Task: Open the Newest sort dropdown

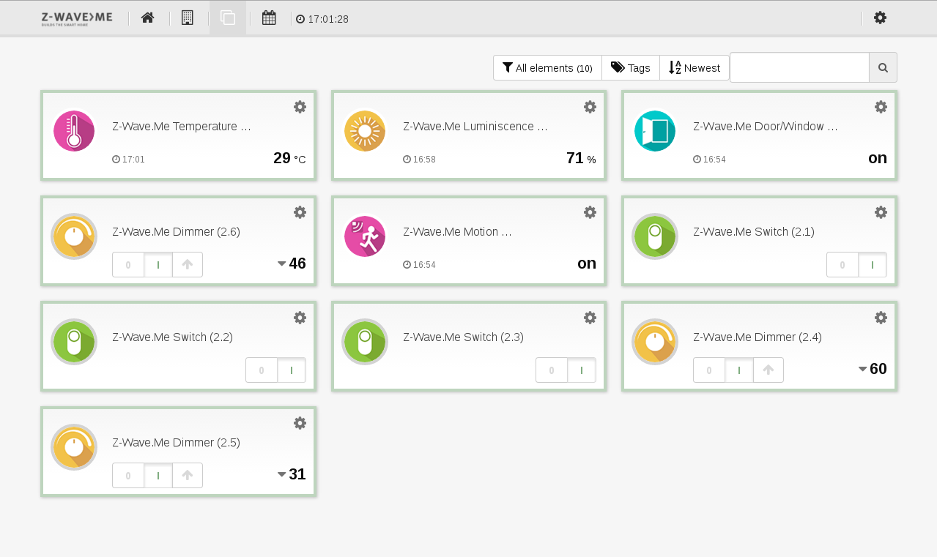Action: tap(695, 67)
